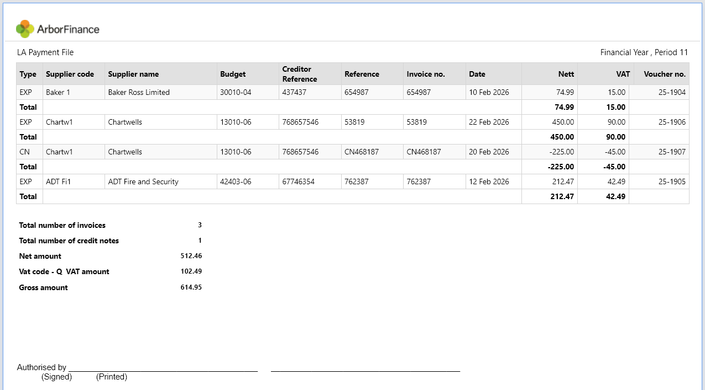Image resolution: width=705 pixels, height=390 pixels.
Task: Click budget code '30010-04'
Action: tap(236, 92)
